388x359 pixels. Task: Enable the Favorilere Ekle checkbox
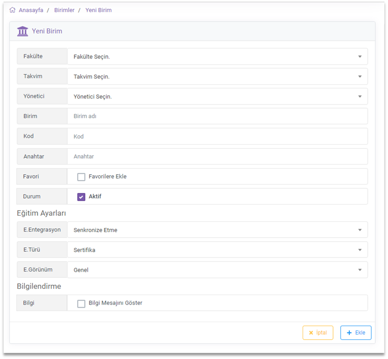[x=81, y=177]
